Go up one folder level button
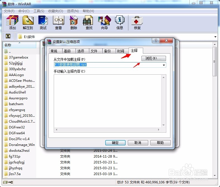The width and height of the screenshot is (220, 187). (x=8, y=36)
